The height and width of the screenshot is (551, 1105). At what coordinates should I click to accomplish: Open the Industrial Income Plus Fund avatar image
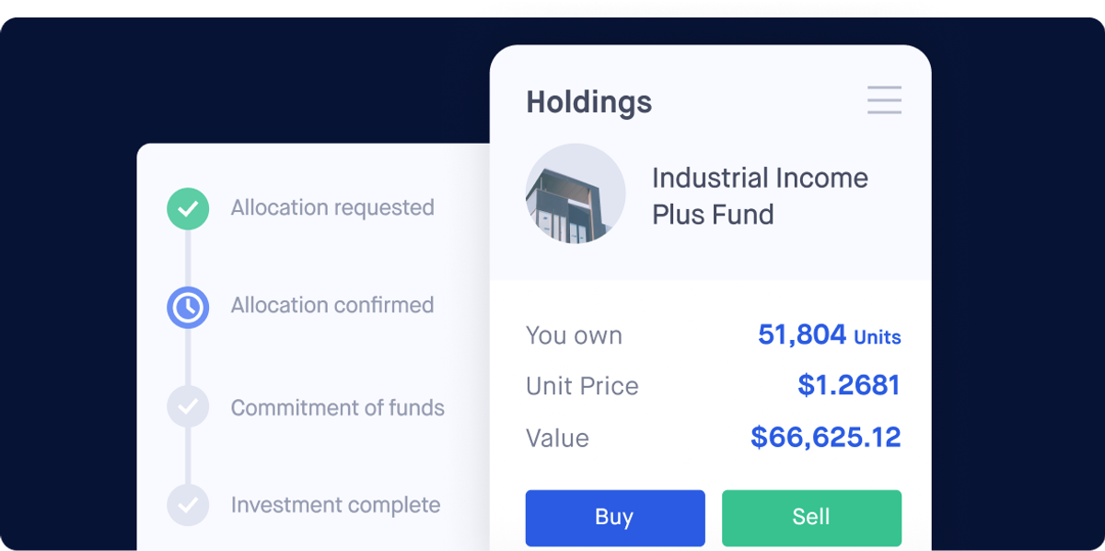pos(576,193)
